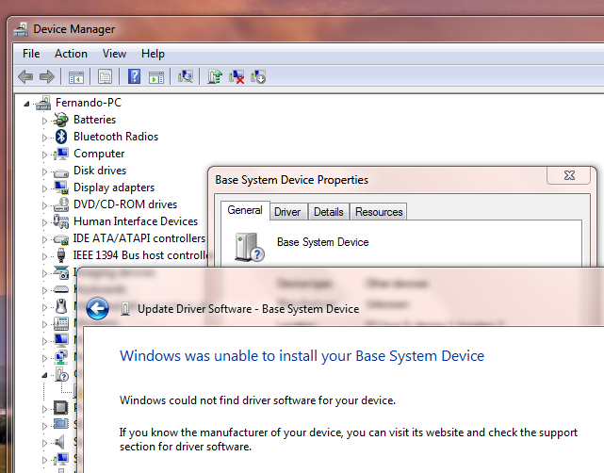The image size is (604, 473).
Task: Select the Computer tree label
Action: tap(99, 154)
